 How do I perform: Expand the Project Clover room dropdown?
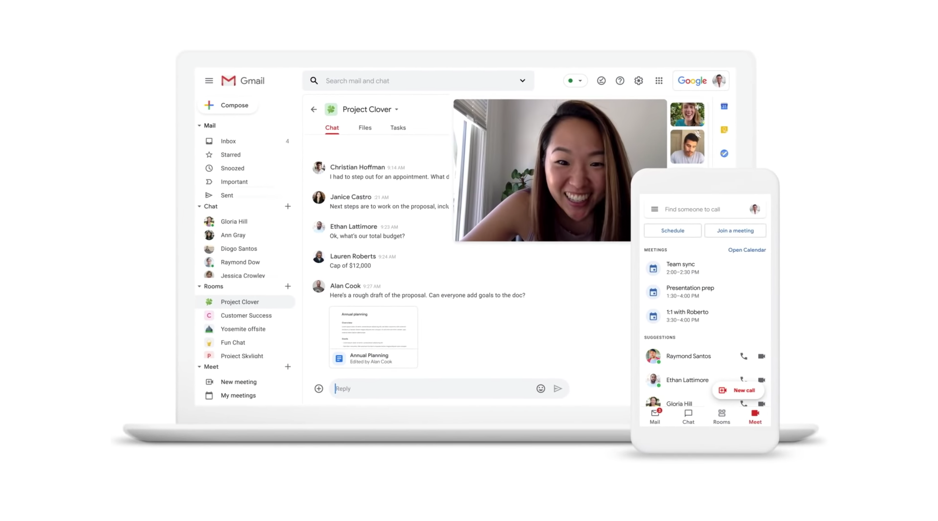click(397, 109)
